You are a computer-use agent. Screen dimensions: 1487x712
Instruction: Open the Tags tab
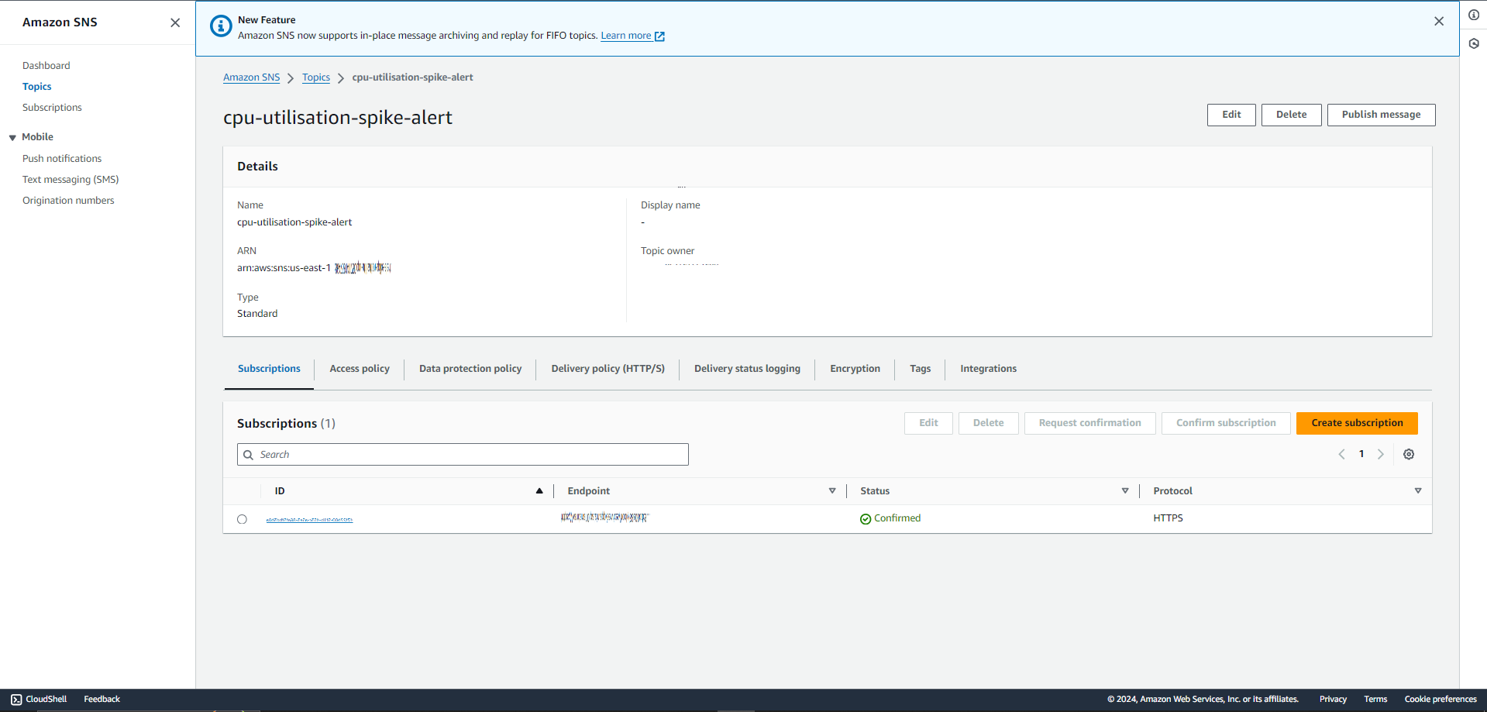(x=920, y=369)
